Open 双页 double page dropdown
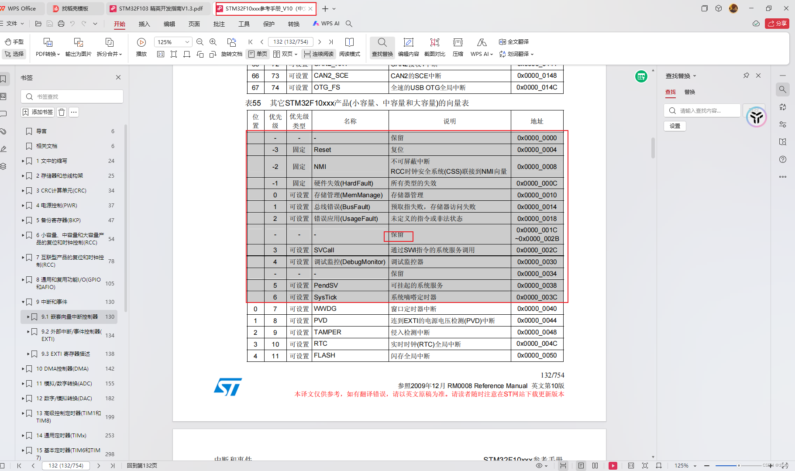This screenshot has height=471, width=795. [x=285, y=54]
